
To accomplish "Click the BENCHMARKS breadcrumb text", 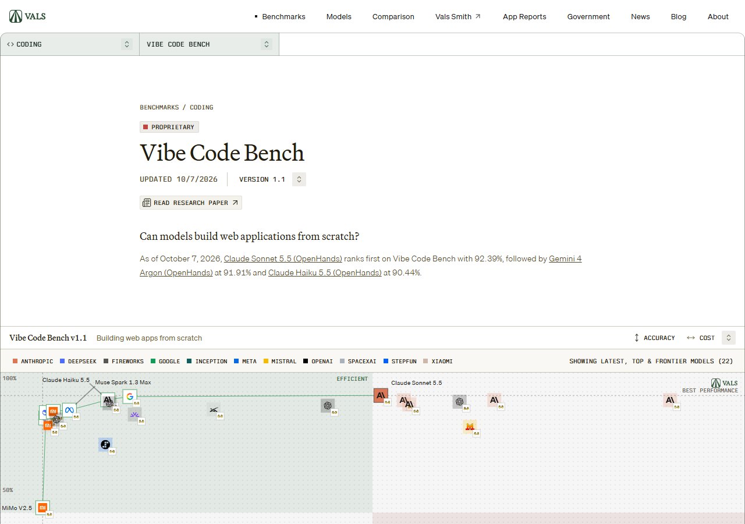I will [x=159, y=107].
